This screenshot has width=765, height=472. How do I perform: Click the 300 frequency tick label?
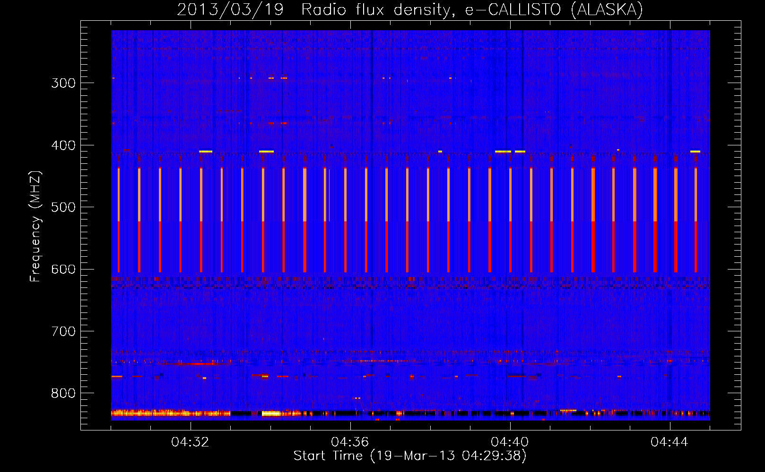pos(63,83)
